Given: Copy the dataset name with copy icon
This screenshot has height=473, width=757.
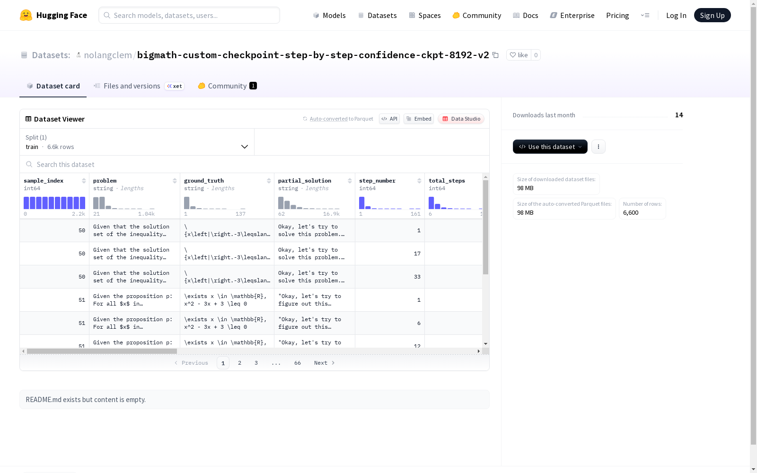Looking at the screenshot, I should point(495,55).
